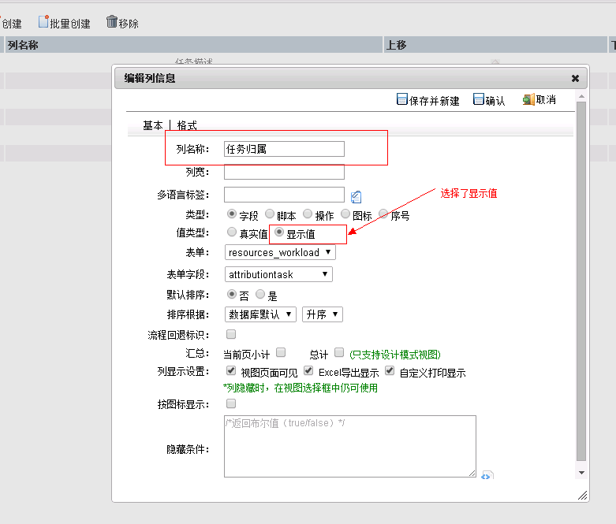Toggle the 流程回退标识 checkbox
Viewport: 616px width, 524px height.
coord(231,334)
